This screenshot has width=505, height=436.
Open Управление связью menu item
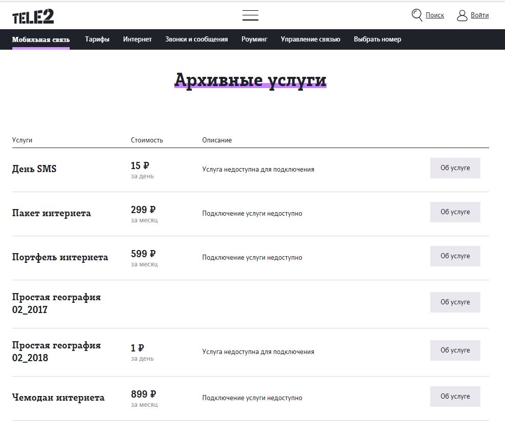tap(310, 39)
